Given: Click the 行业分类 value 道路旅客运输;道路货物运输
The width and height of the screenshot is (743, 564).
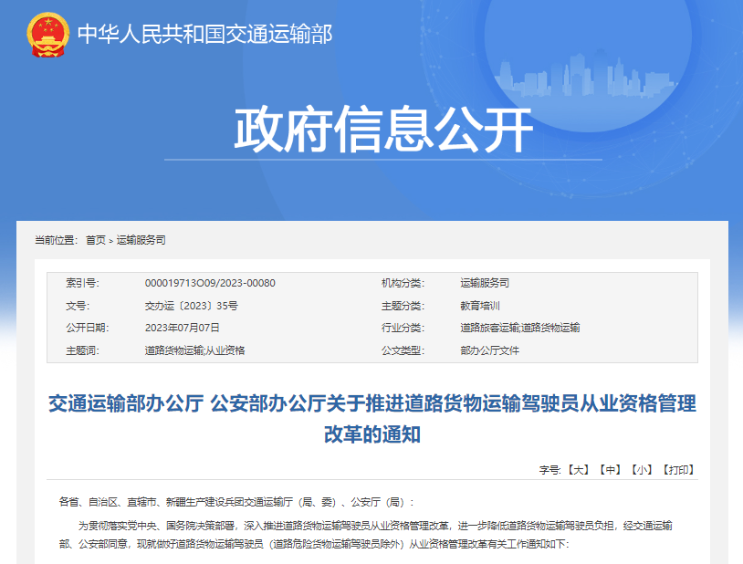Looking at the screenshot, I should tap(520, 328).
